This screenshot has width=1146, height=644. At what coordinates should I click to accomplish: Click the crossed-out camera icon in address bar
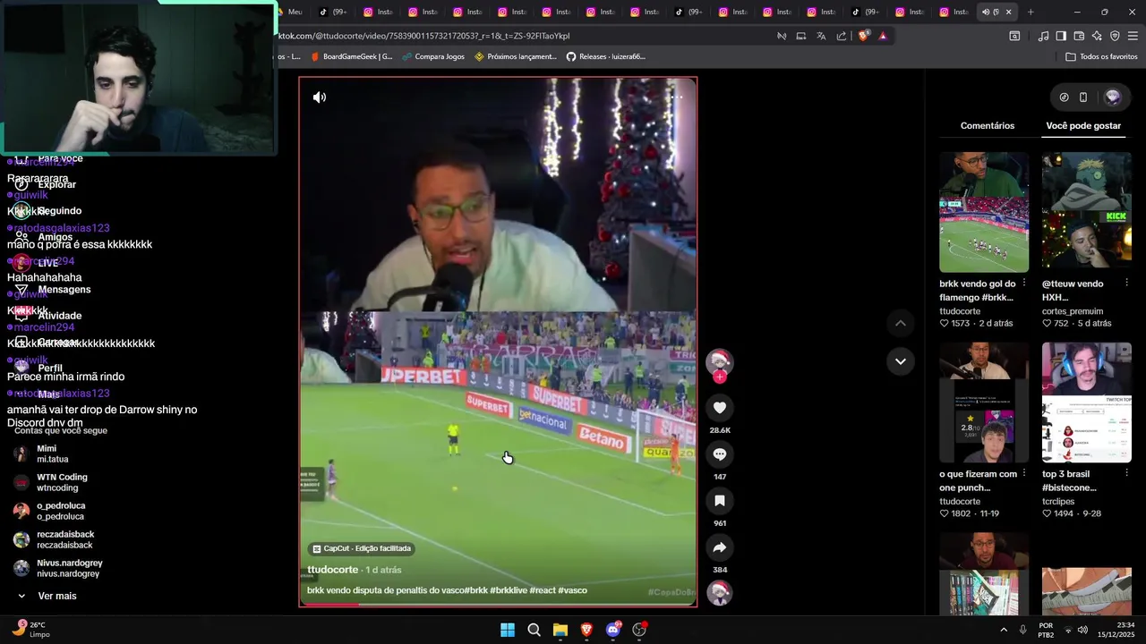coord(782,36)
